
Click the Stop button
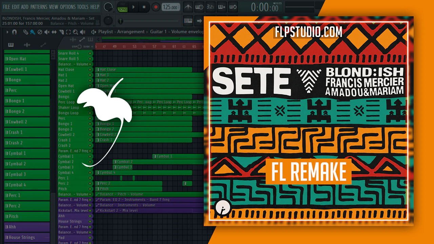[x=144, y=7]
